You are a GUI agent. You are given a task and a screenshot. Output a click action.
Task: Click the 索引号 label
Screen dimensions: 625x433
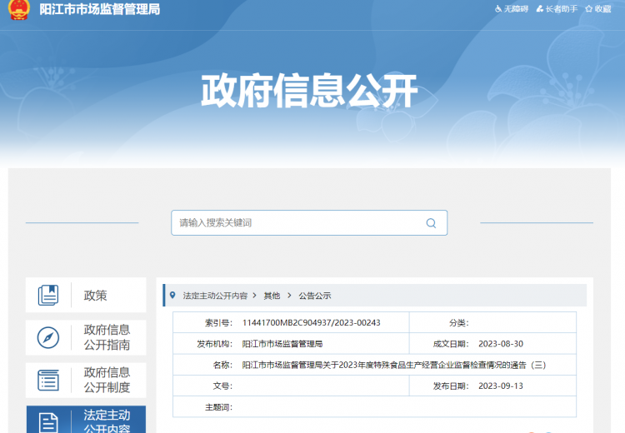pyautogui.click(x=218, y=322)
